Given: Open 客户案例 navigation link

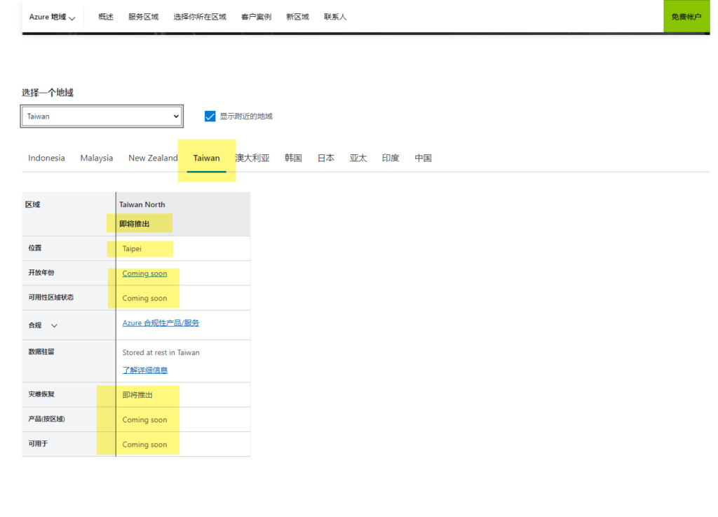Looking at the screenshot, I should [x=256, y=17].
